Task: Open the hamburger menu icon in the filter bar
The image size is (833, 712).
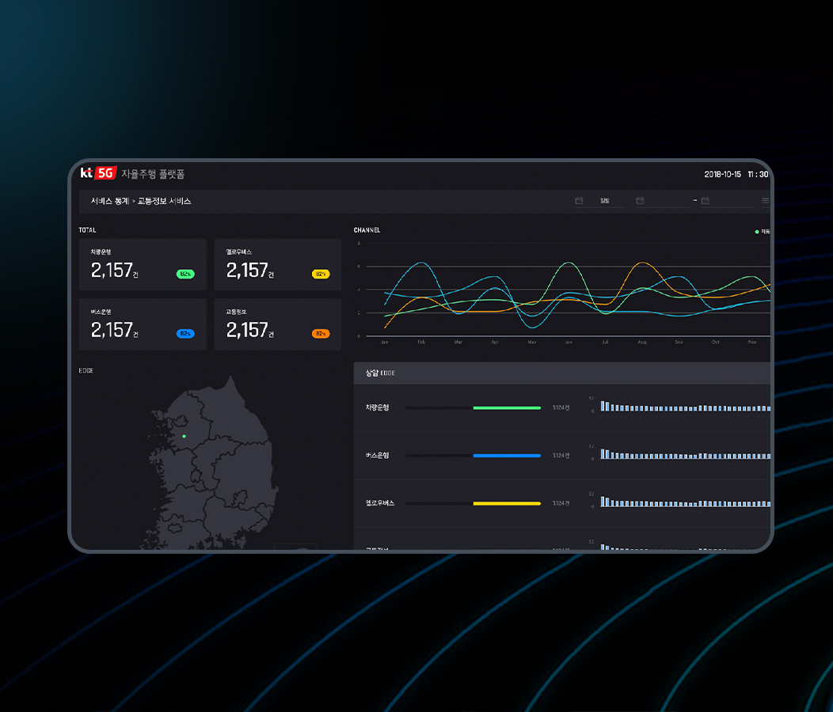Action: pyautogui.click(x=766, y=201)
